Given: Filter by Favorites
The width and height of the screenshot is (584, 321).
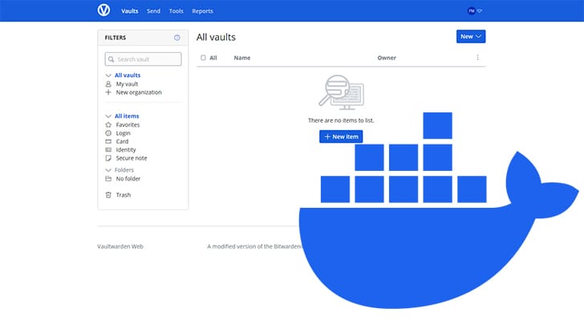Looking at the screenshot, I should (128, 124).
